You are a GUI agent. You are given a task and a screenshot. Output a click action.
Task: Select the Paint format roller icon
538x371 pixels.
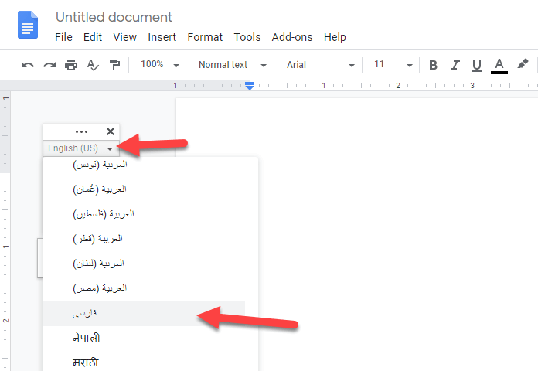click(x=114, y=64)
